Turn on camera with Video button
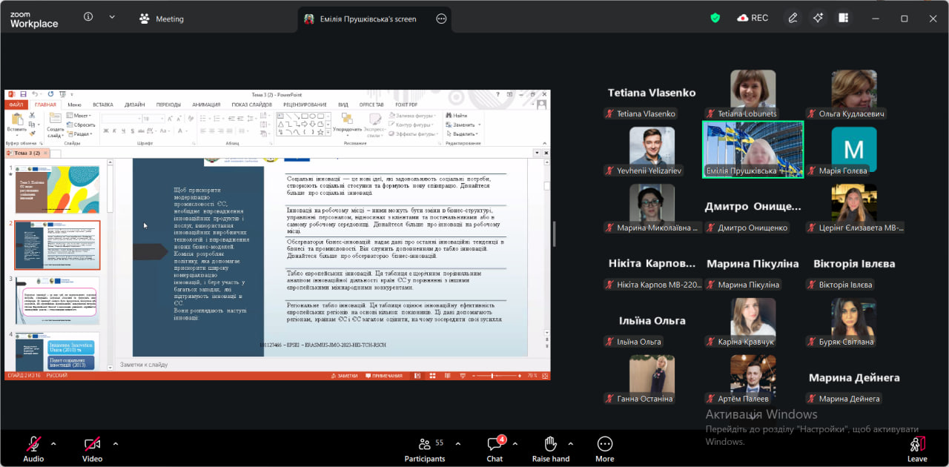The width and height of the screenshot is (949, 467). [92, 448]
